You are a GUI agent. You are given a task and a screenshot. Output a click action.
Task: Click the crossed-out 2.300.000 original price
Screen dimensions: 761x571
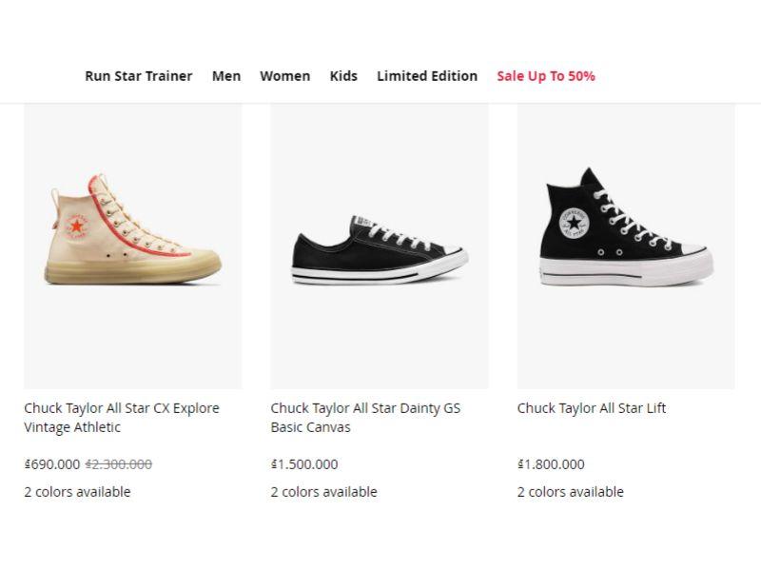click(x=119, y=464)
